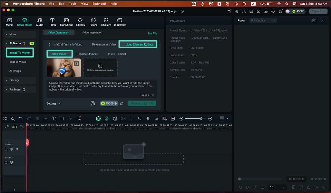Image resolution: width=331 pixels, height=193 pixels.
Task: Click the cat with ball thumbnail
Action: click(64, 68)
